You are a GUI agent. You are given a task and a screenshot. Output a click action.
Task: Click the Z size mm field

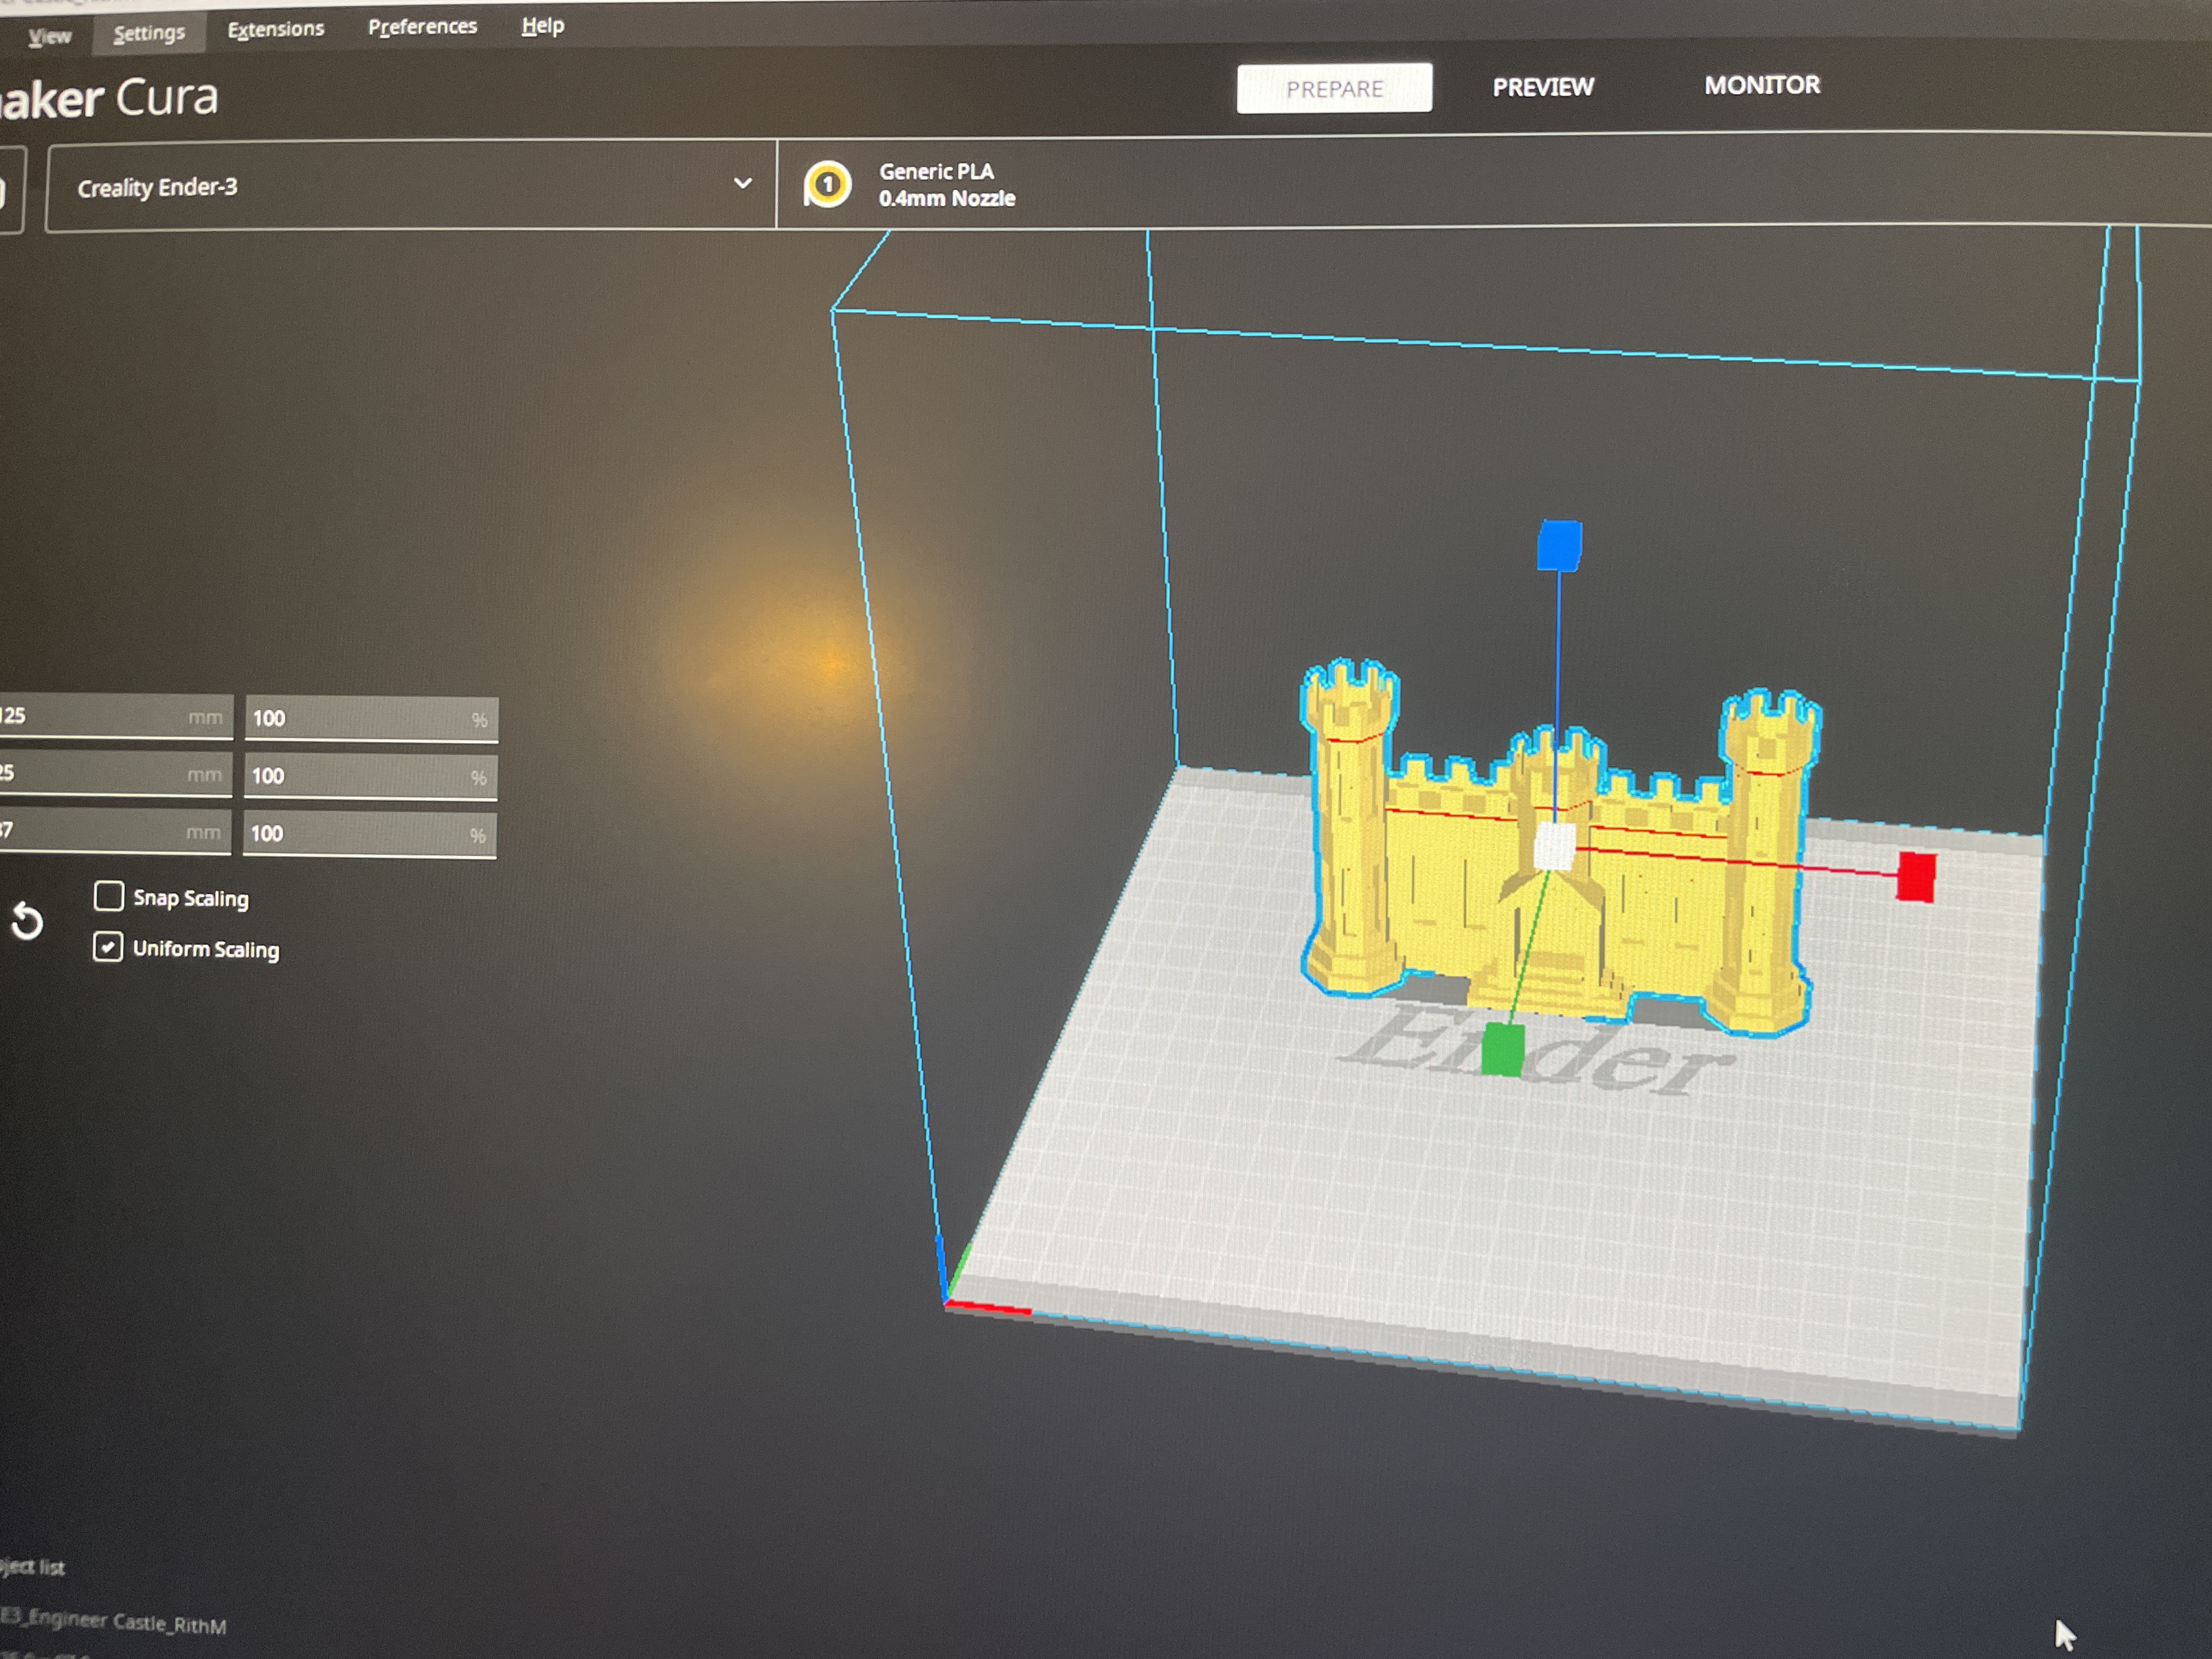114,831
